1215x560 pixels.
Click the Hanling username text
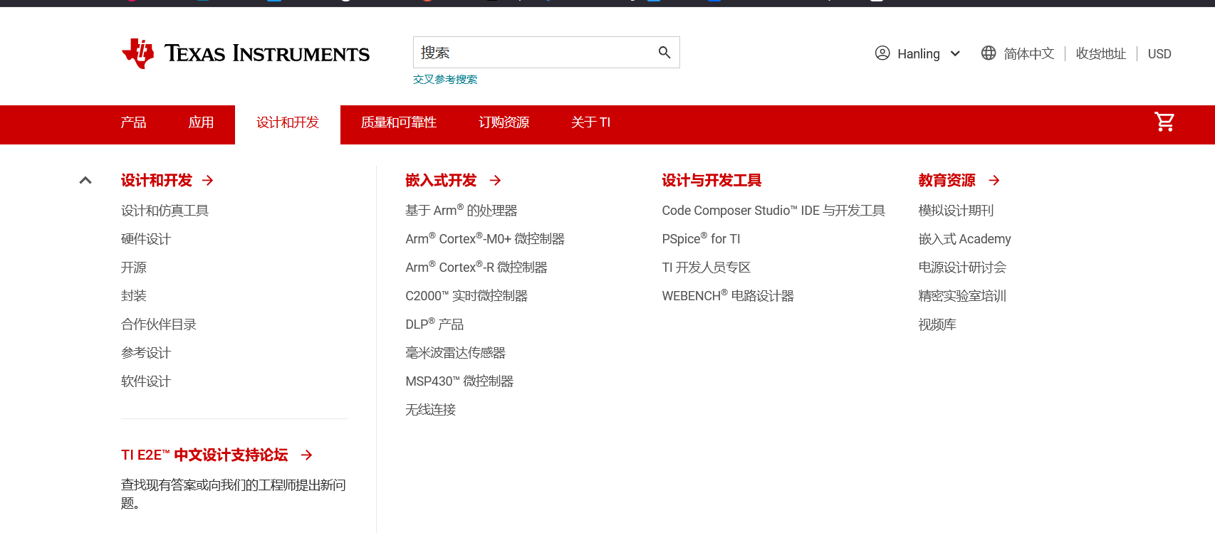pos(919,54)
